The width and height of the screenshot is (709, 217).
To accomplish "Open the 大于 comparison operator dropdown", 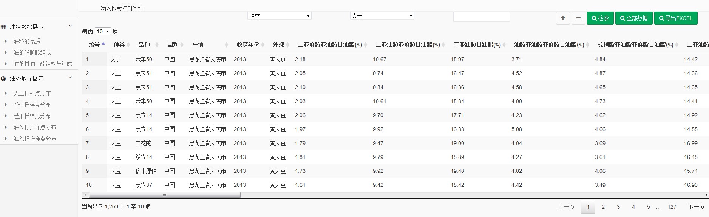I will 382,16.
